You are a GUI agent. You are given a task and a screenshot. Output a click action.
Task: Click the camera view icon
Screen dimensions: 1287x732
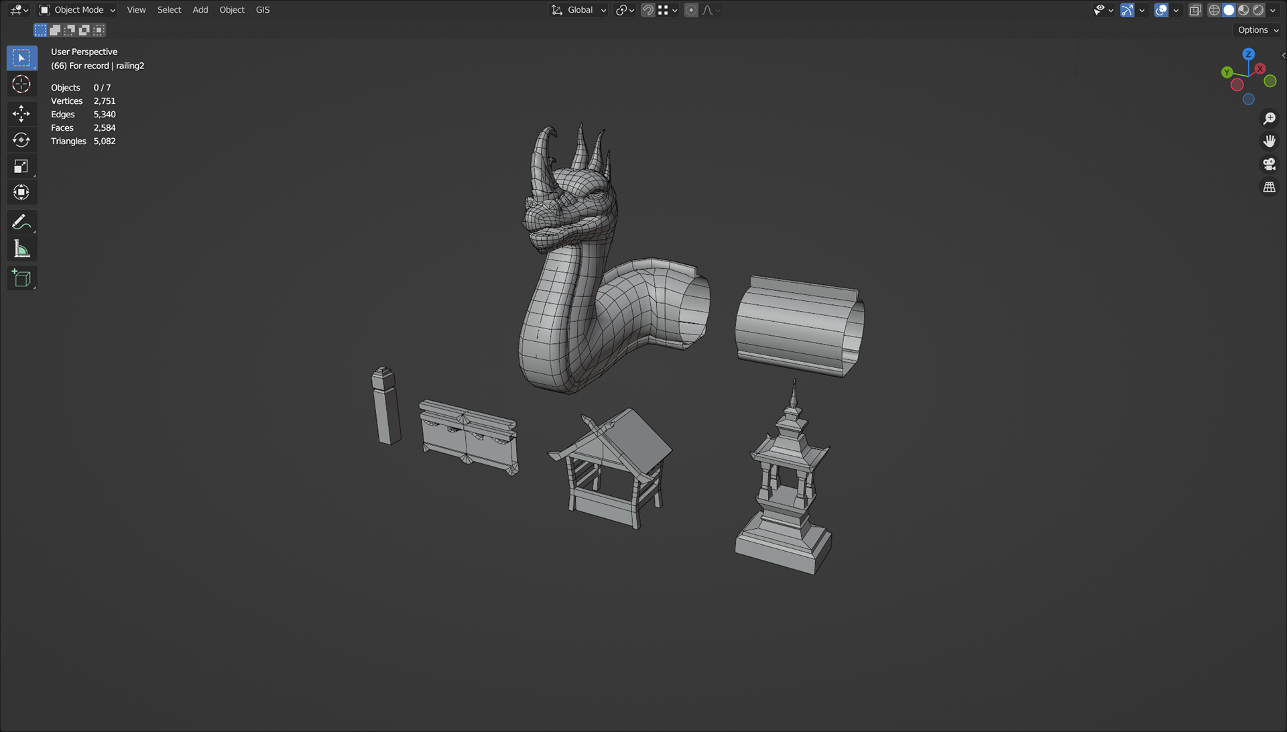click(1269, 164)
